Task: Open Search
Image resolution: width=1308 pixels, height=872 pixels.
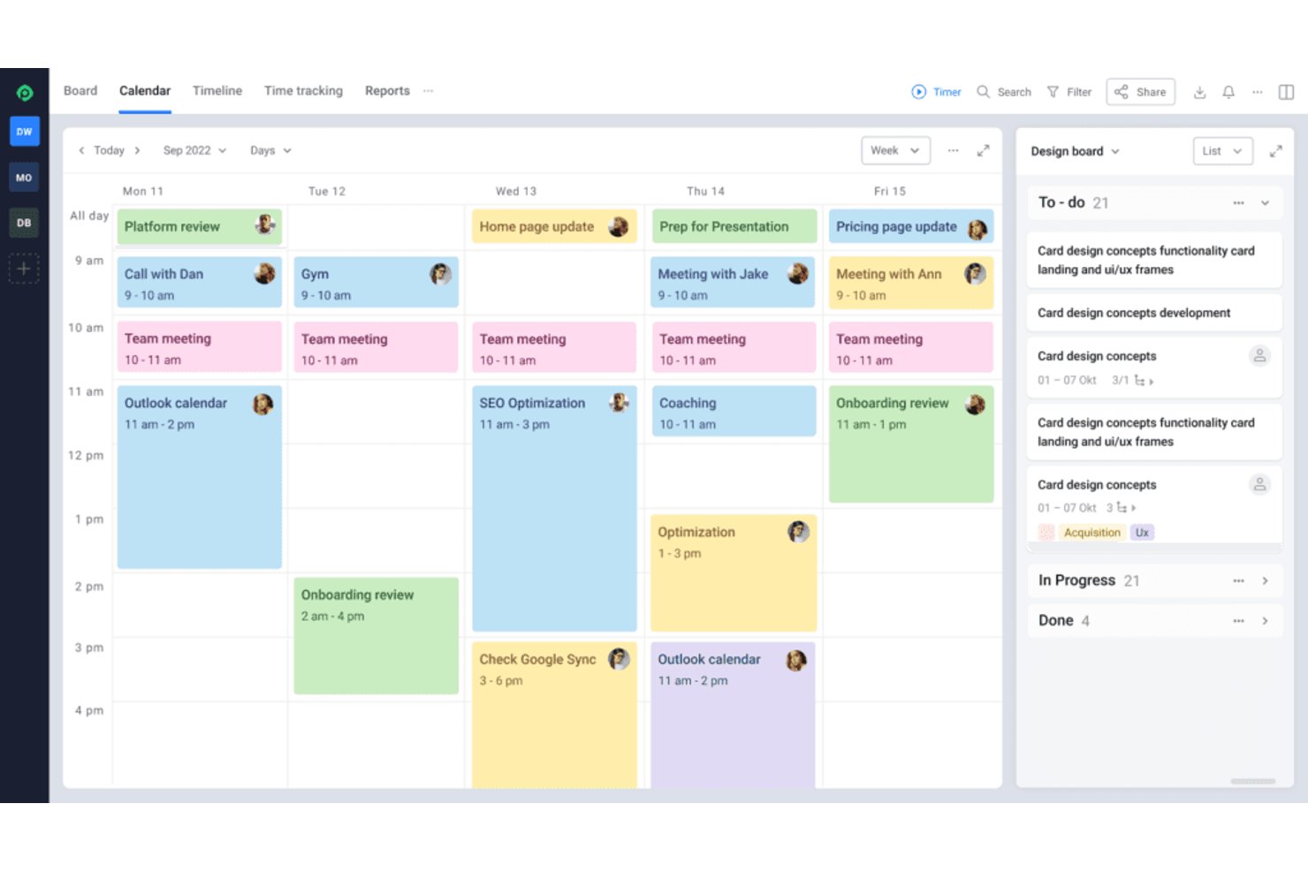Action: 1004,92
